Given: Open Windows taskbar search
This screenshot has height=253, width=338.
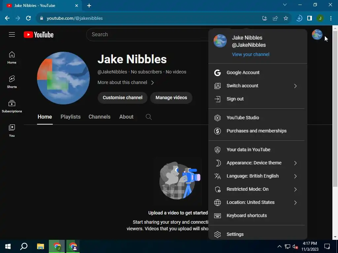Looking at the screenshot, I should (24, 246).
